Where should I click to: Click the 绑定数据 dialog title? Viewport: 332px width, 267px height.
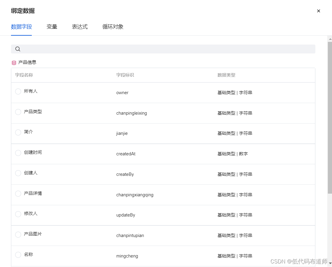(x=23, y=11)
